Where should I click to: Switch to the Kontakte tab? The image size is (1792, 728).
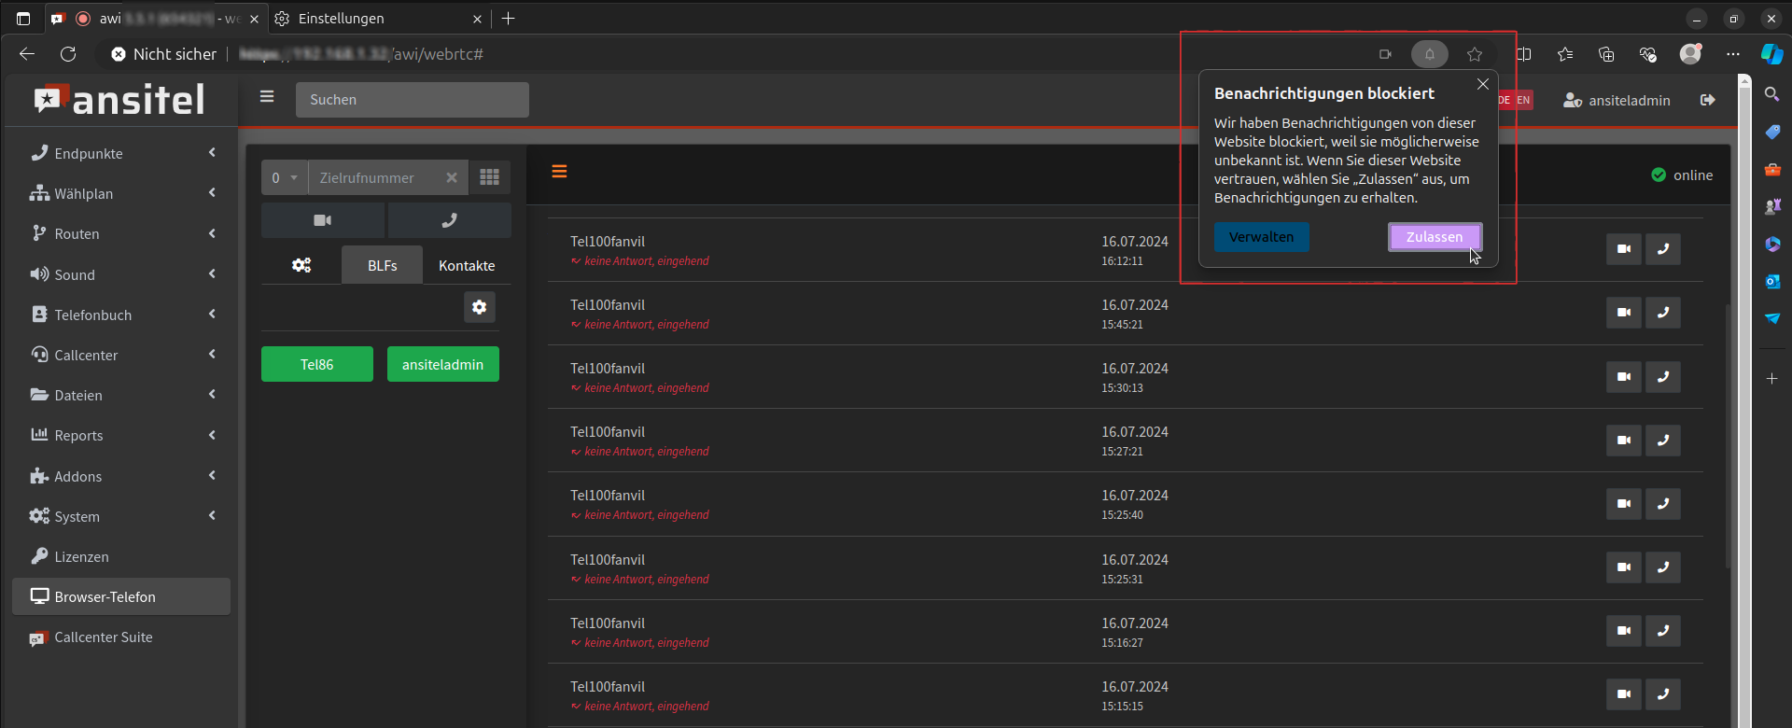(467, 266)
